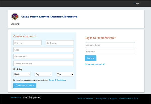The height and width of the screenshot is (104, 151).
Task: Click the Create my account button
Action: coord(25,86)
